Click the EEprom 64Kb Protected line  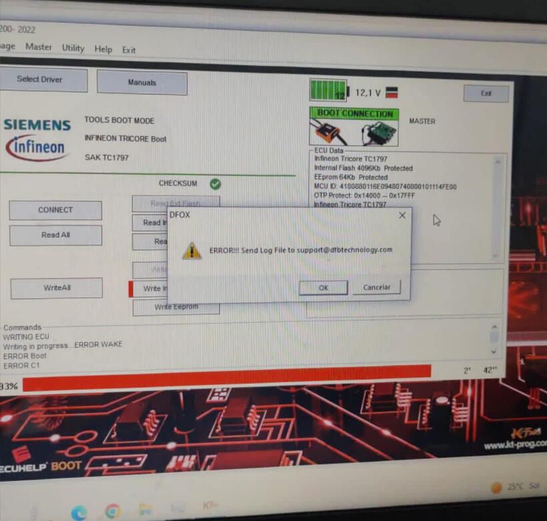tap(351, 177)
